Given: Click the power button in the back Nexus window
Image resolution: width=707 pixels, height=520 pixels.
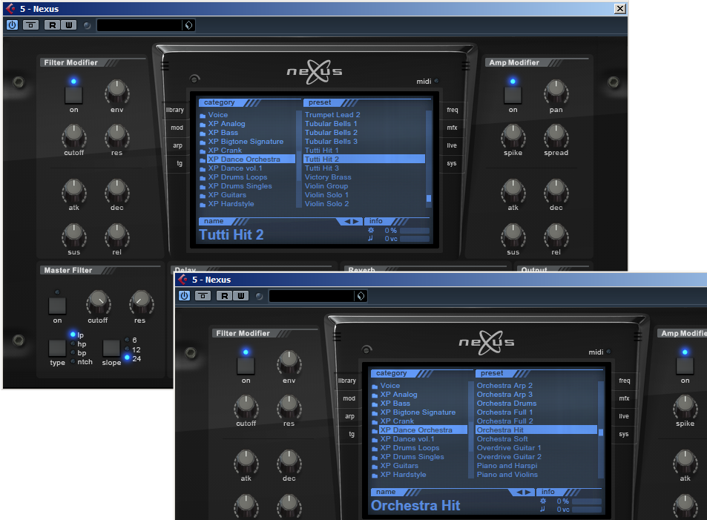Looking at the screenshot, I should (x=12, y=25).
